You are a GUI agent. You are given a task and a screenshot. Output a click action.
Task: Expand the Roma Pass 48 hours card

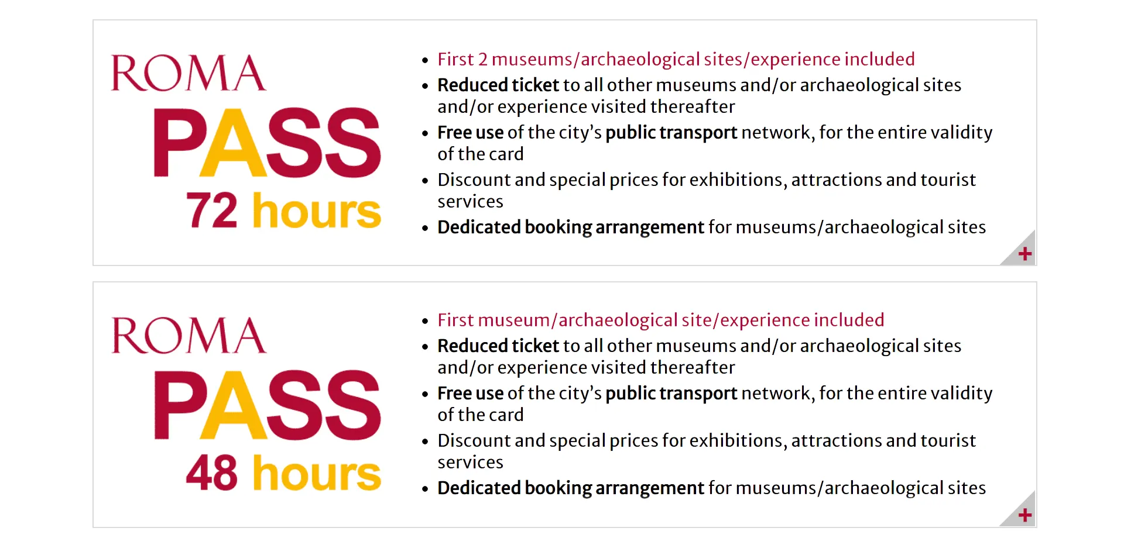coord(1024,515)
